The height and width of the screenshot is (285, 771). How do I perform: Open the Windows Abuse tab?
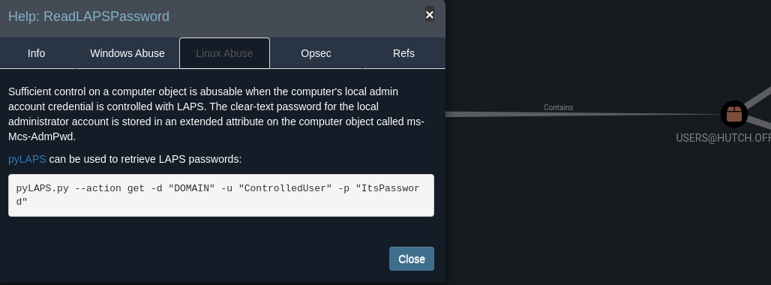(x=127, y=53)
